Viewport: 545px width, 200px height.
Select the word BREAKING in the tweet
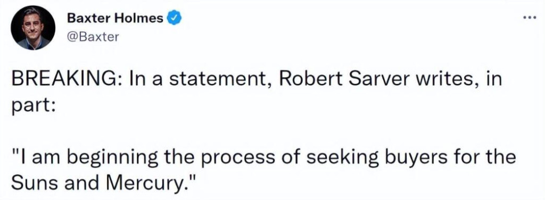point(64,80)
